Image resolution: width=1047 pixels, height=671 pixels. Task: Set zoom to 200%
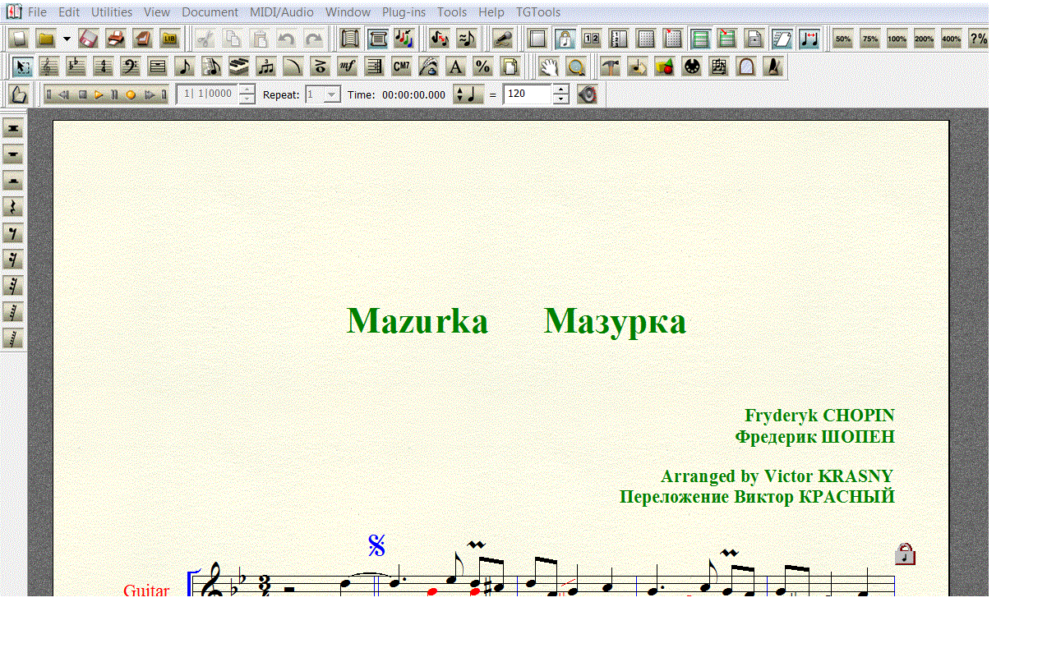point(924,39)
